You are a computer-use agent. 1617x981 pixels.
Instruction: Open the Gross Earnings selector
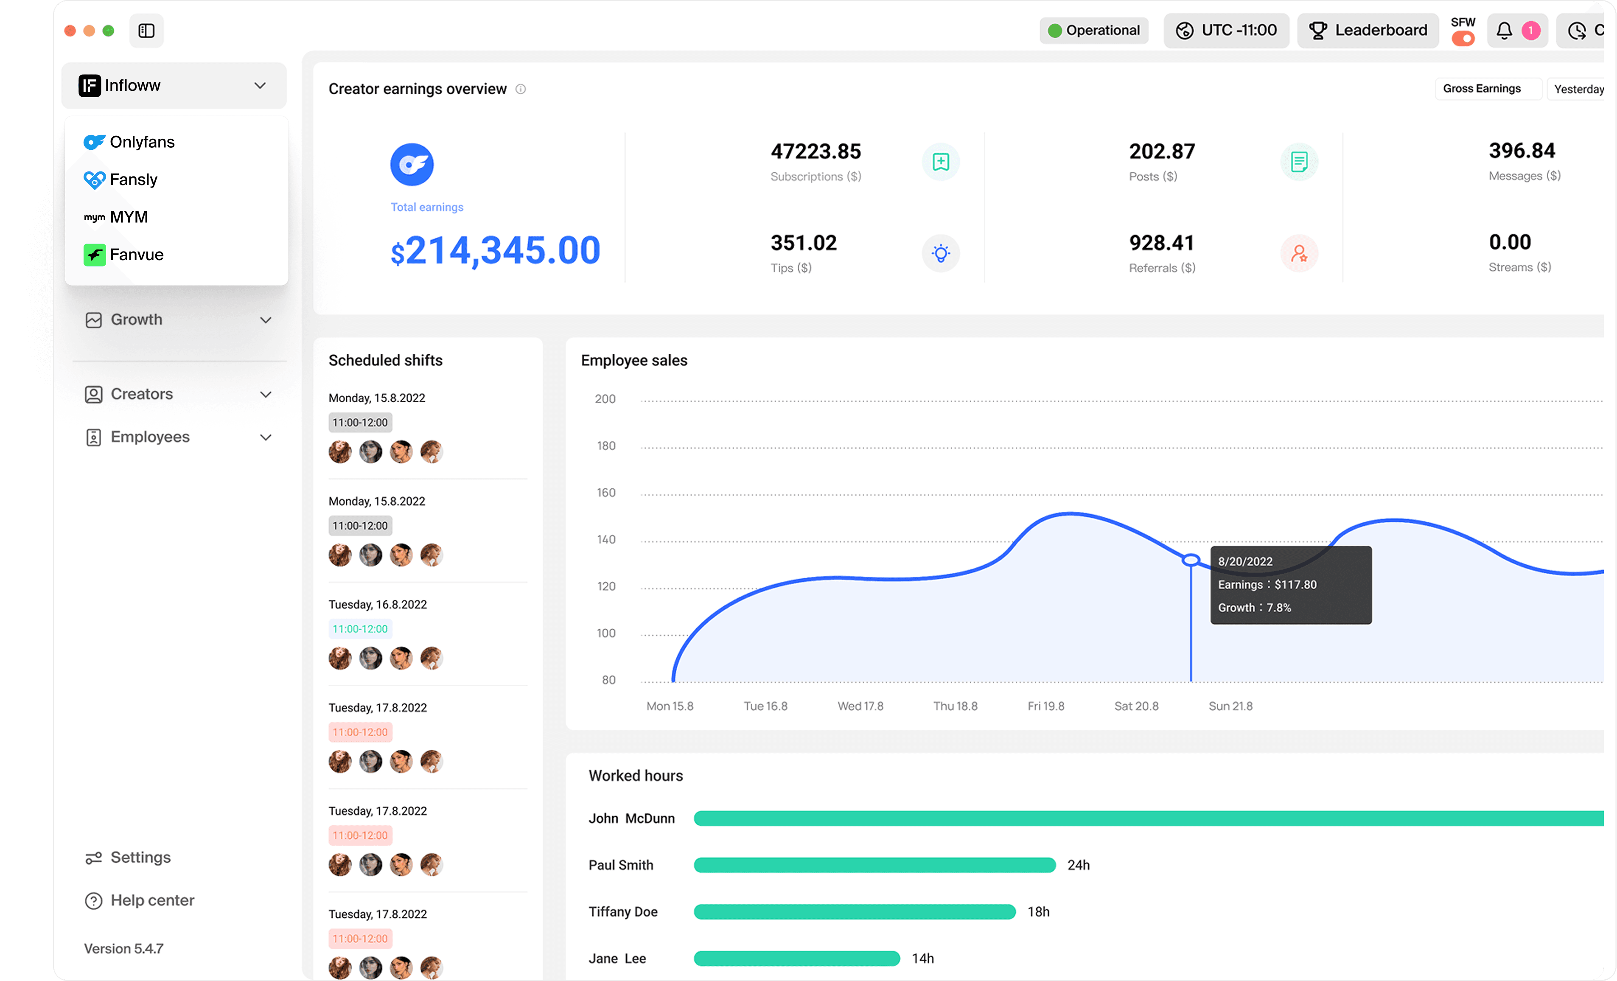(x=1487, y=89)
